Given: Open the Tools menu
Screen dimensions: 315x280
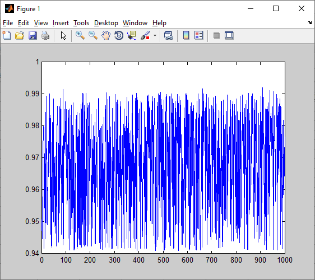Looking at the screenshot, I should 81,23.
